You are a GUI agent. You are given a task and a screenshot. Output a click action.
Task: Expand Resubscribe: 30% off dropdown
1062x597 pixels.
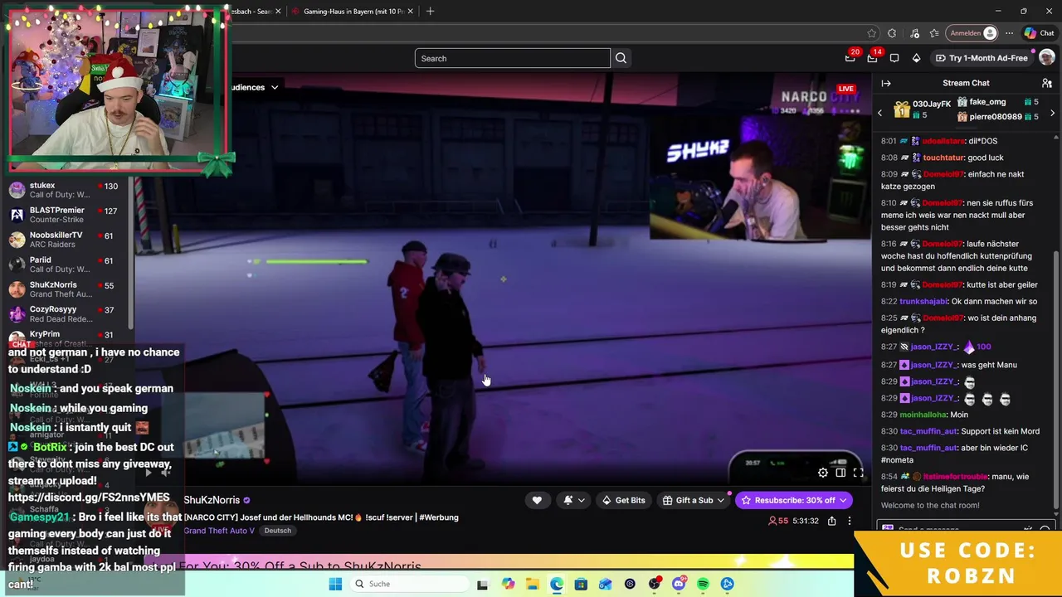[843, 500]
